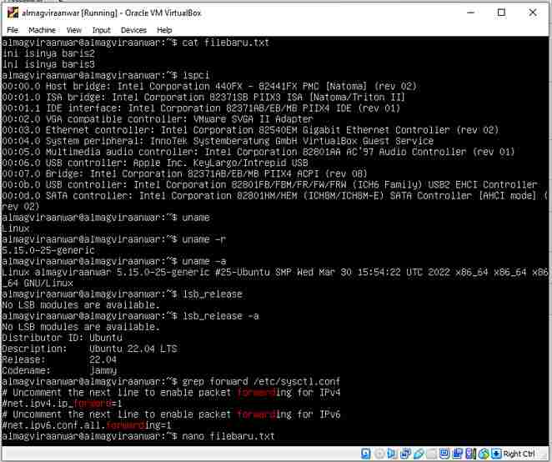Screen dimensions: 552x462
Task: Click the Host bridge 440FX line
Action: [209, 86]
